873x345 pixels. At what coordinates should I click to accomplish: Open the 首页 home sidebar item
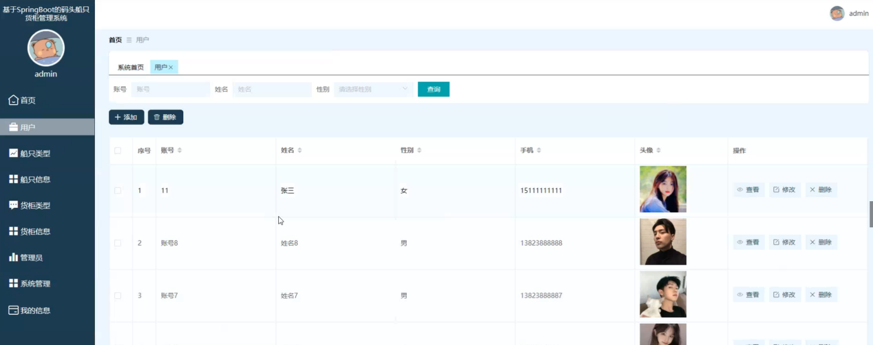click(x=47, y=101)
